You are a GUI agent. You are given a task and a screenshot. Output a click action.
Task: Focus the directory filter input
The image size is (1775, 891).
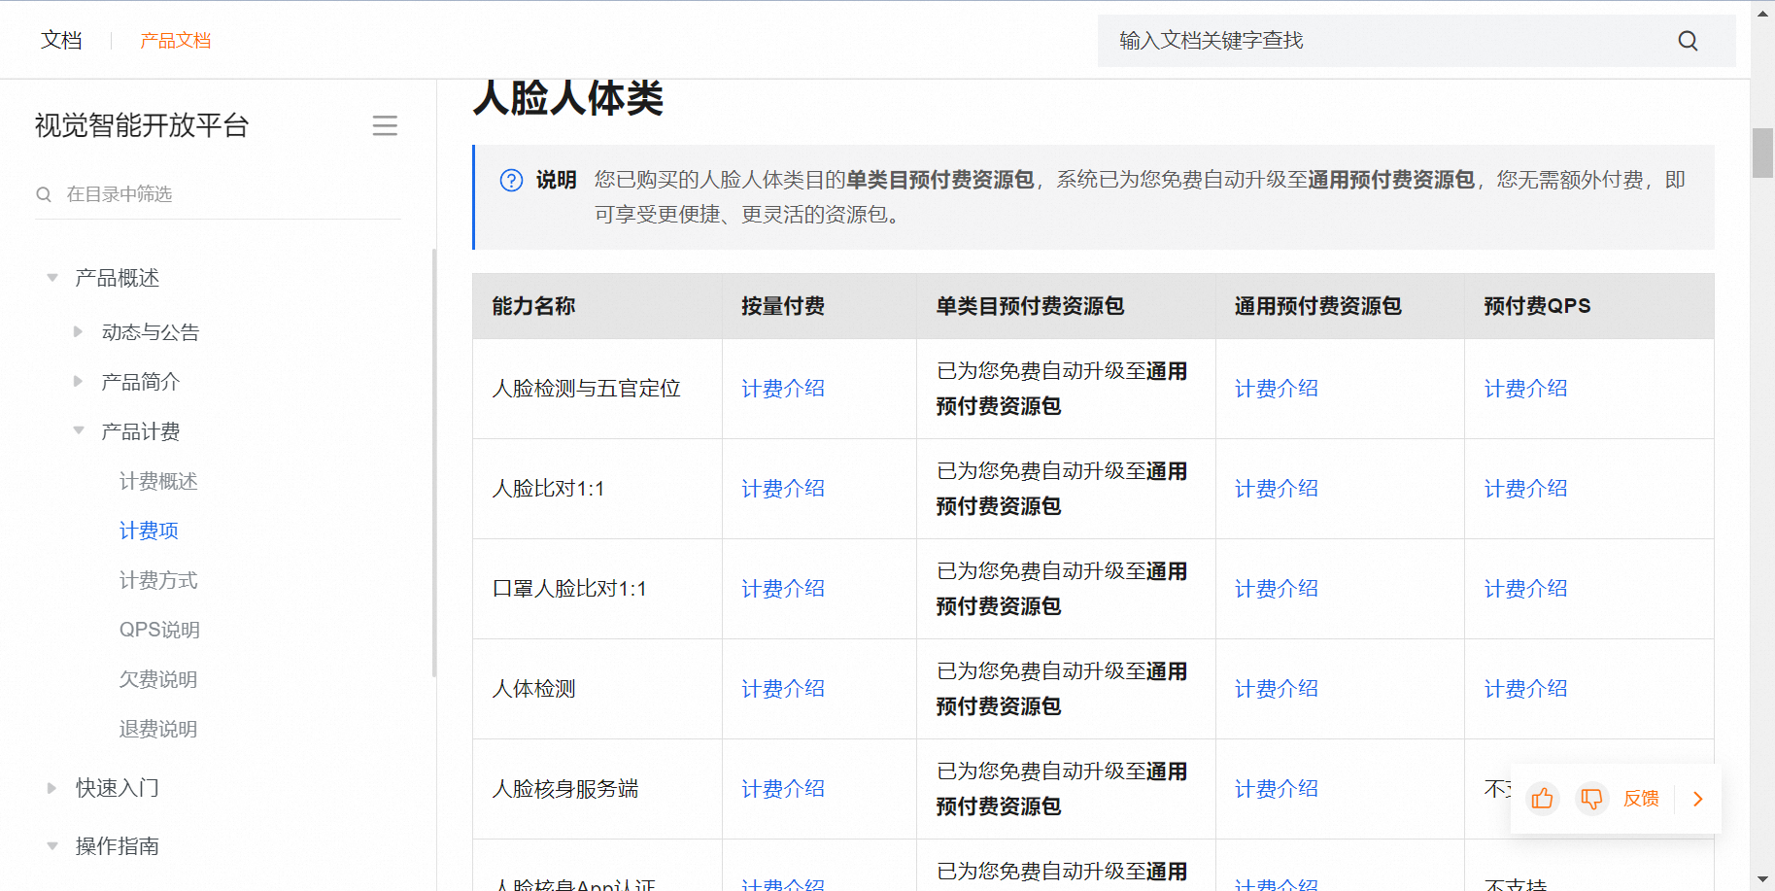click(218, 194)
